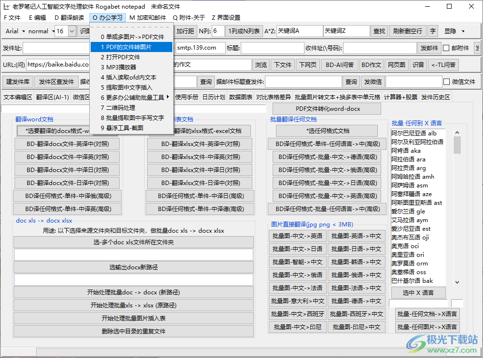Click the N列 number input field
Image resolution: width=483 pixels, height=358 pixels.
coord(218,31)
